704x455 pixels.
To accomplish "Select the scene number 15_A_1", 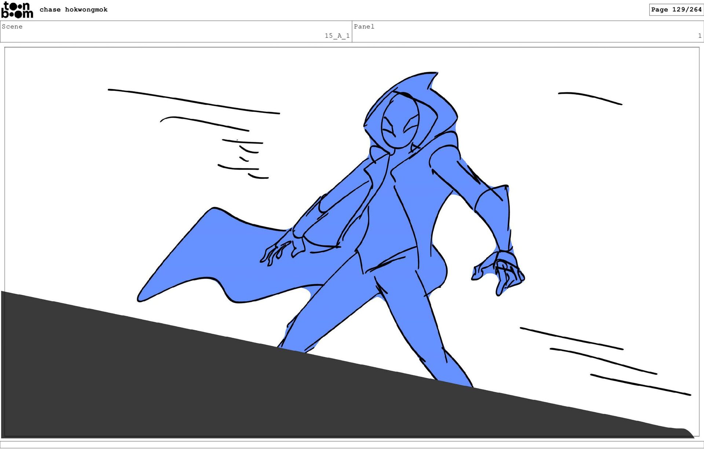I will click(337, 36).
